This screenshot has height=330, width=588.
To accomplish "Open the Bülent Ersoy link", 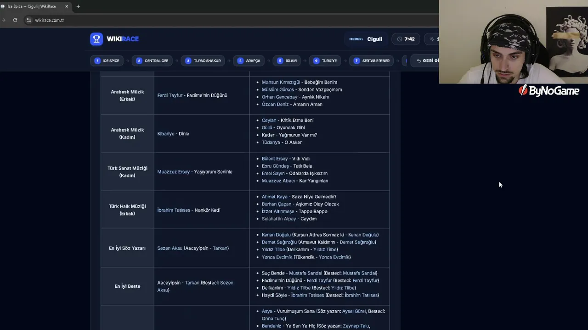I will coord(275,159).
